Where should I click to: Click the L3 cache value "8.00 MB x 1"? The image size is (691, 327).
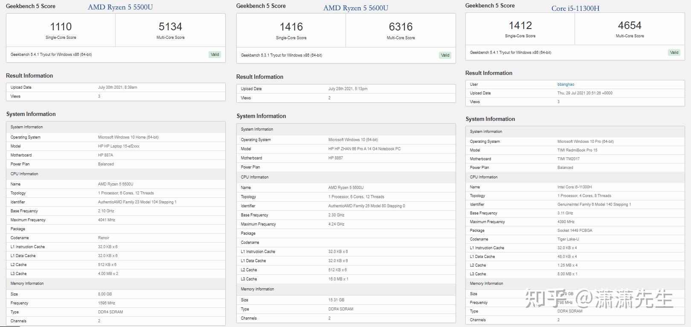(x=568, y=274)
